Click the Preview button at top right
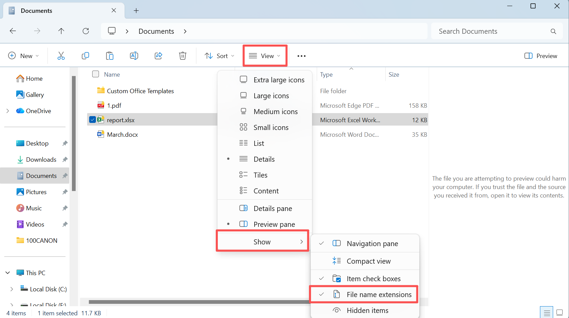The width and height of the screenshot is (569, 318). (541, 56)
